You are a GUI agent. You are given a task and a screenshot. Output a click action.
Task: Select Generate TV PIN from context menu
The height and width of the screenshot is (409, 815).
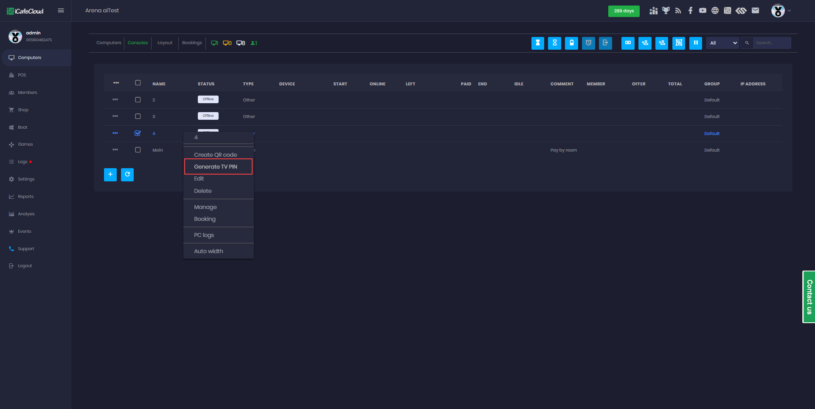tap(216, 166)
